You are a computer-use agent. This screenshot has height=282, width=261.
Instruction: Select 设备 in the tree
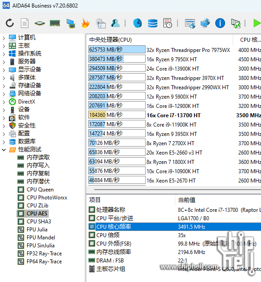pyautogui.click(x=24, y=109)
